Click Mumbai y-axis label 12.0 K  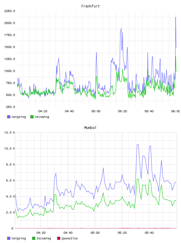10,133
